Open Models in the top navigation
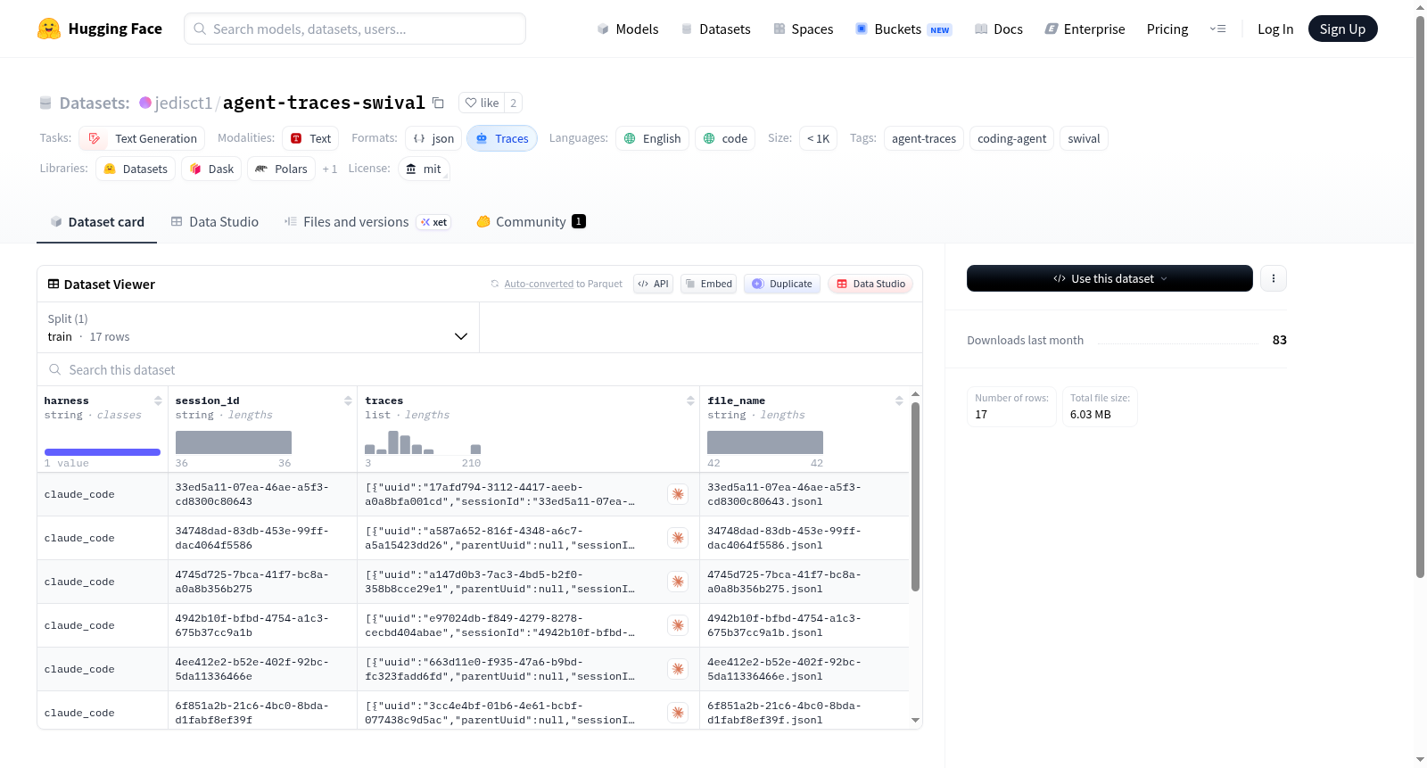The height and width of the screenshot is (768, 1427). [628, 29]
